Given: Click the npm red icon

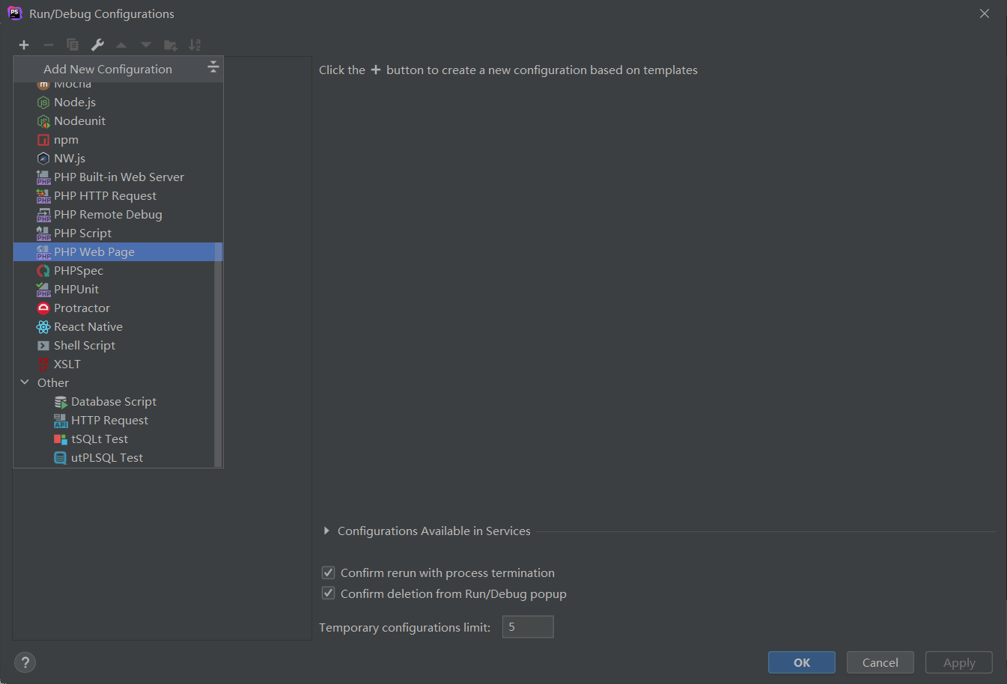Looking at the screenshot, I should [43, 140].
